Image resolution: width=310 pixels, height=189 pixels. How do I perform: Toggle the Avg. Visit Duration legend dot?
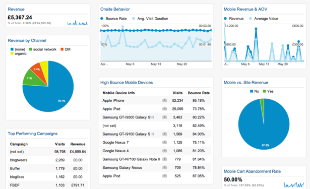134,19
